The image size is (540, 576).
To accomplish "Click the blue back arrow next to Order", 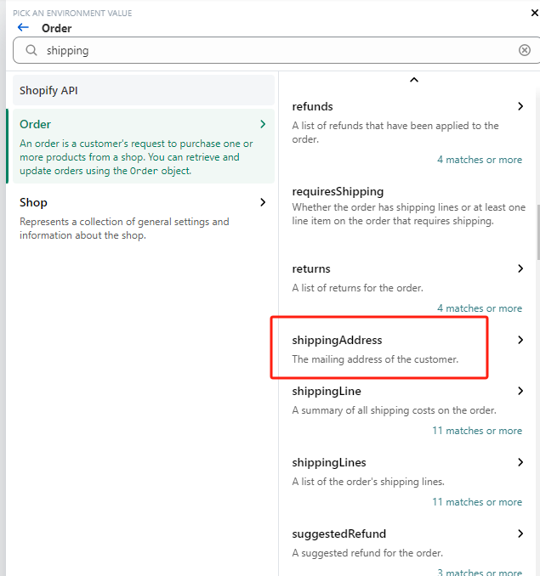I will click(x=23, y=27).
